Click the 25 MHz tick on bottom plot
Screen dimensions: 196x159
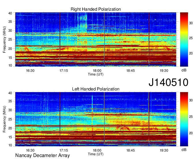(10, 119)
